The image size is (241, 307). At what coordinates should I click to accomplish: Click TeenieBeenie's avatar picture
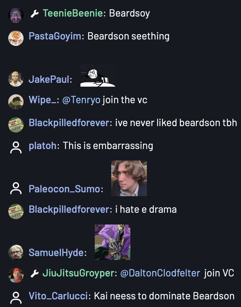pos(16,15)
